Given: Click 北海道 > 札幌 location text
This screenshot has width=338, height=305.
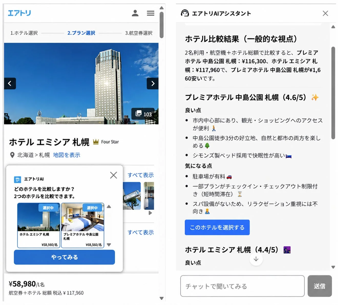Looking at the screenshot, I should tap(34, 155).
